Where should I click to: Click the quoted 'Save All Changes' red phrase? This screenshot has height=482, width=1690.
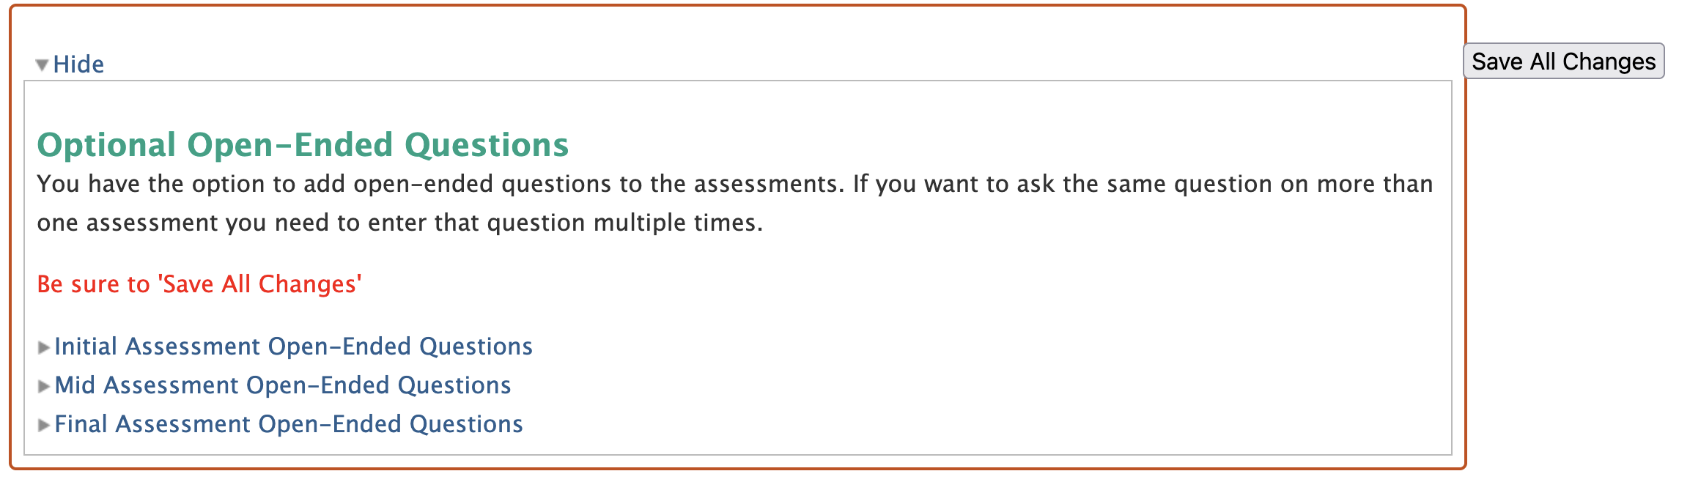coord(260,284)
